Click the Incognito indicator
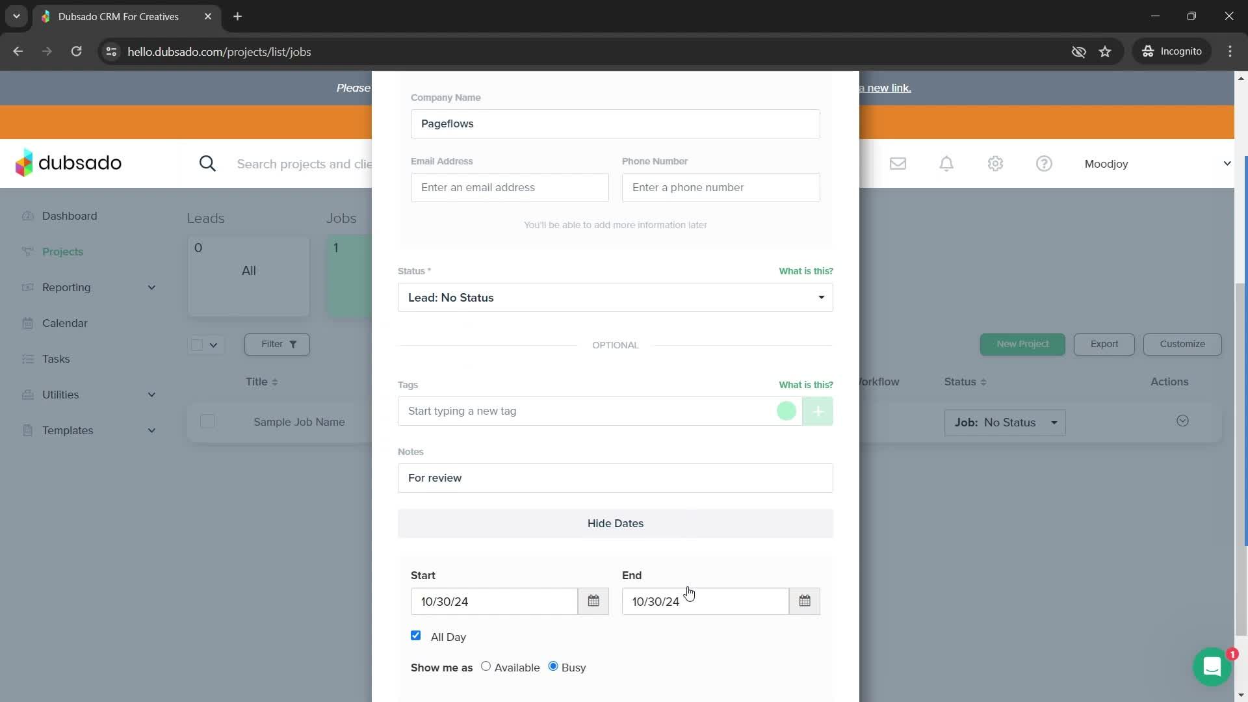The image size is (1248, 702). click(x=1173, y=51)
